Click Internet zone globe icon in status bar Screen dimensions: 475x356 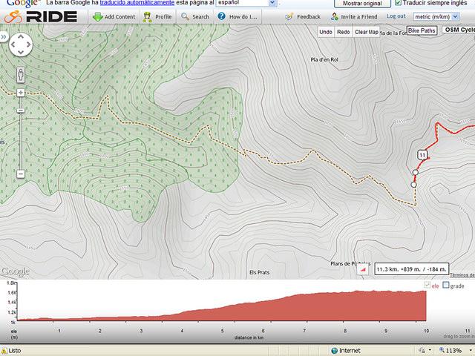[x=334, y=351]
